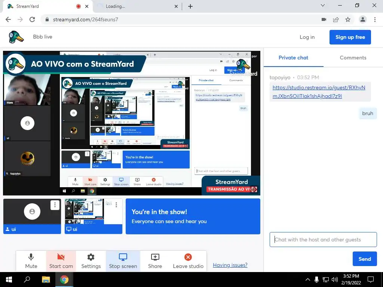Bookmark this page with star icon
This screenshot has width=383, height=287.
click(x=348, y=19)
